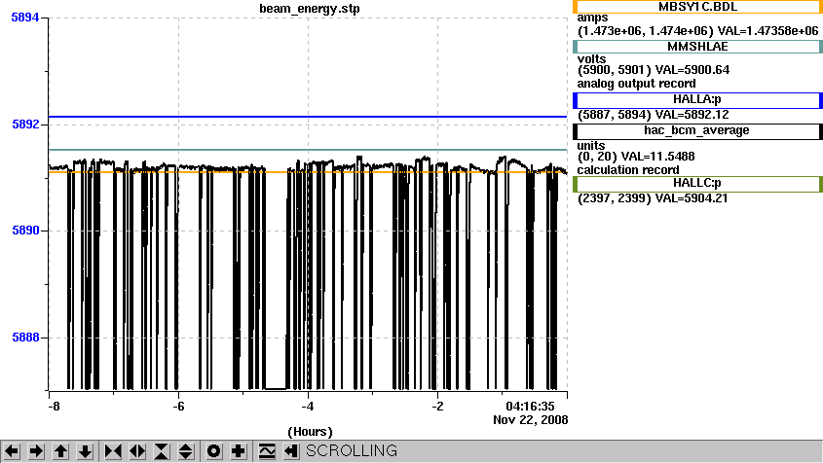Viewport: 823px width, 463px height.
Task: Expand the time axis horizontally
Action: tap(137, 451)
